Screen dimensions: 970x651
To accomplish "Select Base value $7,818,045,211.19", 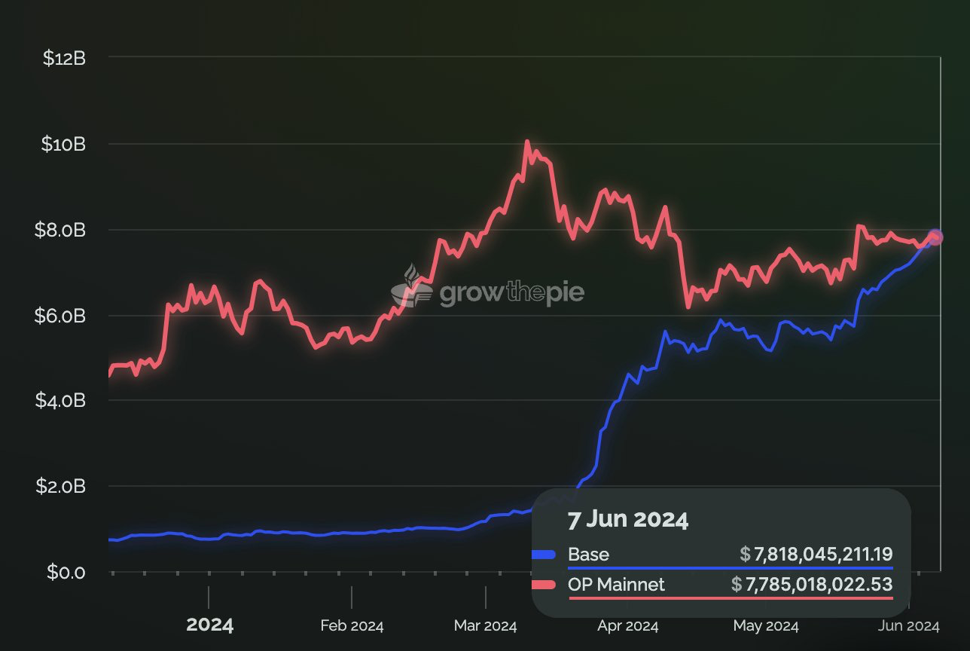I will click(x=816, y=555).
